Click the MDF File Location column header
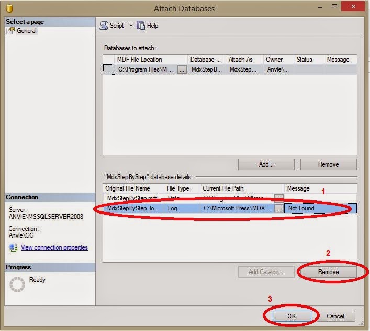 (151, 60)
